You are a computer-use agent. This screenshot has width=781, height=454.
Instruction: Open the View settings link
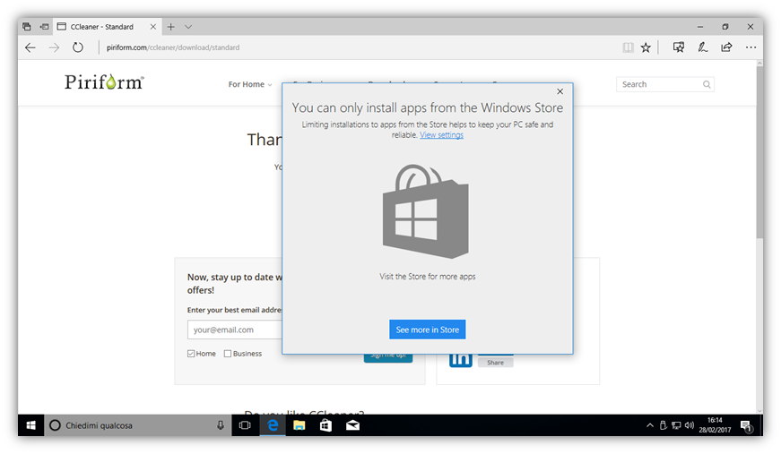(441, 135)
